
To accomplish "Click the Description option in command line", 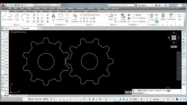I will click(138, 93).
